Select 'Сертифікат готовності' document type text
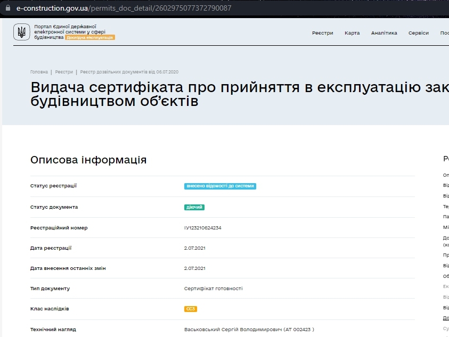The image size is (449, 337). pos(214,289)
